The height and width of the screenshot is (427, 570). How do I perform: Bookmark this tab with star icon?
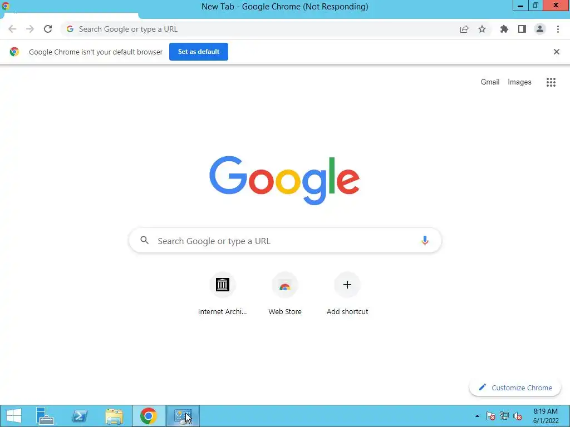pos(482,29)
